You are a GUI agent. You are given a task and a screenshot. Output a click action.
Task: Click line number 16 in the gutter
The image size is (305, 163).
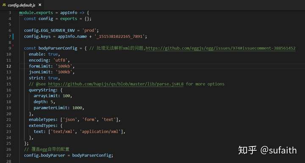click(x=8, y=90)
